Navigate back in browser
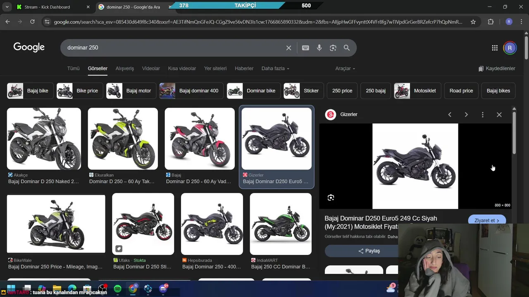This screenshot has width=529, height=297. (x=7, y=22)
